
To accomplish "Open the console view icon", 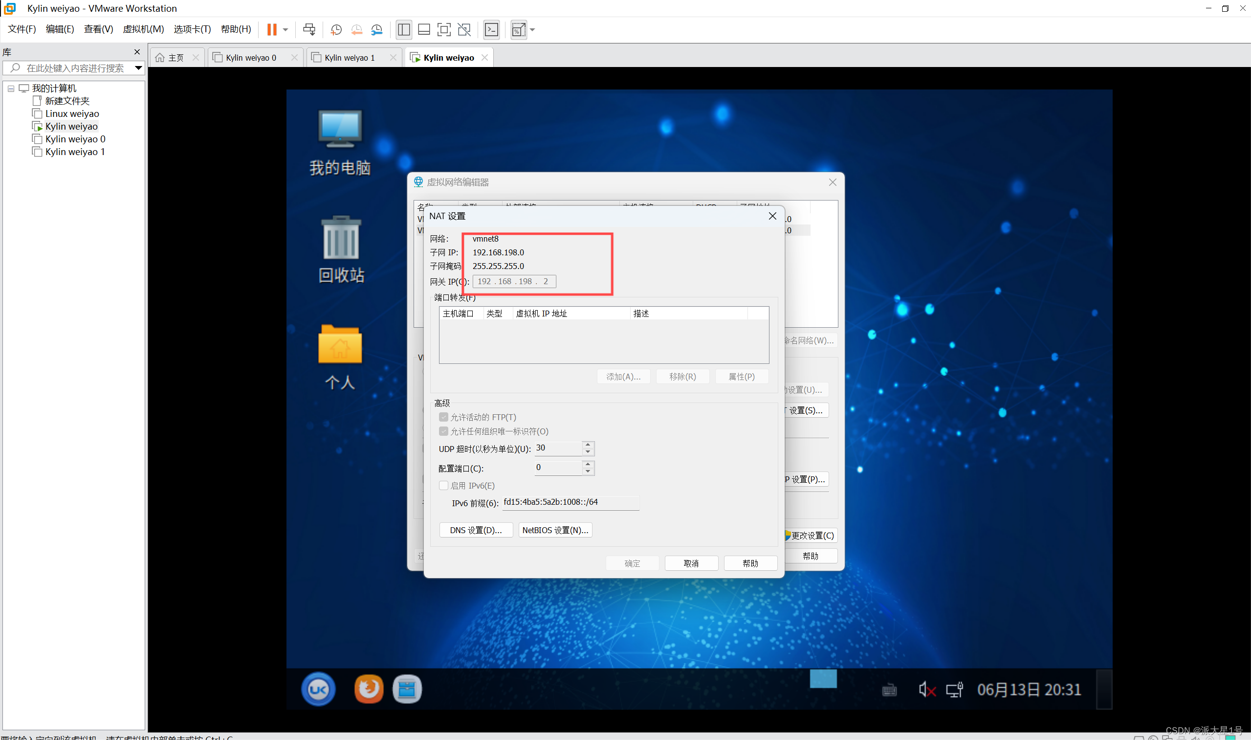I will click(491, 29).
